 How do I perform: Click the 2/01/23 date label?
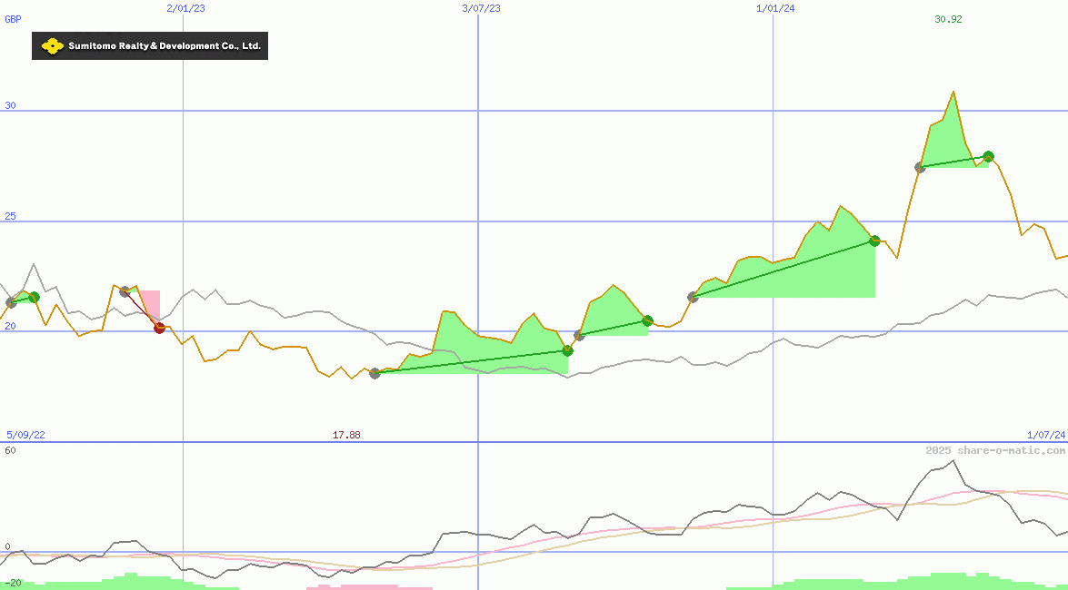[186, 8]
